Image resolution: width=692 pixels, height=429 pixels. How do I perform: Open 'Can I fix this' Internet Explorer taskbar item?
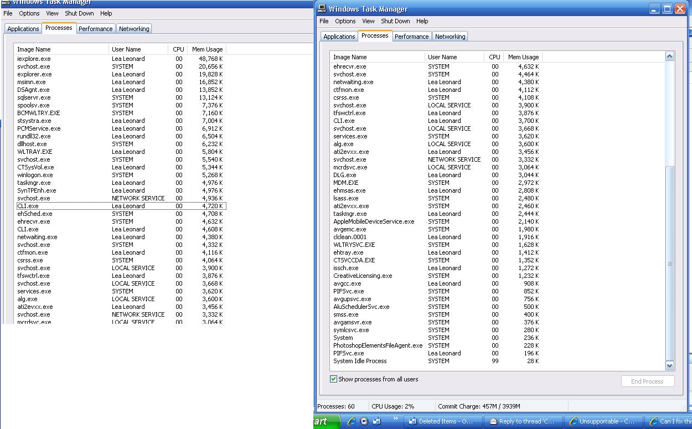point(670,421)
